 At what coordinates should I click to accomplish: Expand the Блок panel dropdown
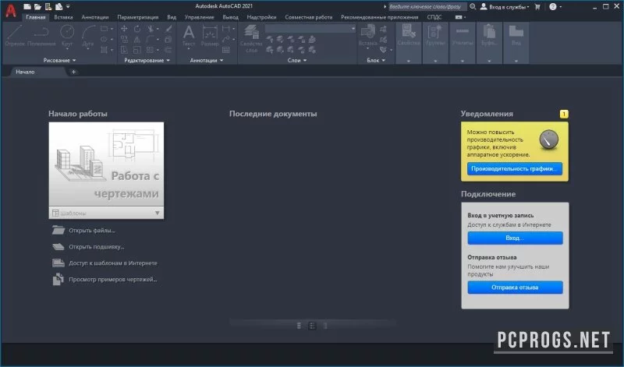pos(376,61)
